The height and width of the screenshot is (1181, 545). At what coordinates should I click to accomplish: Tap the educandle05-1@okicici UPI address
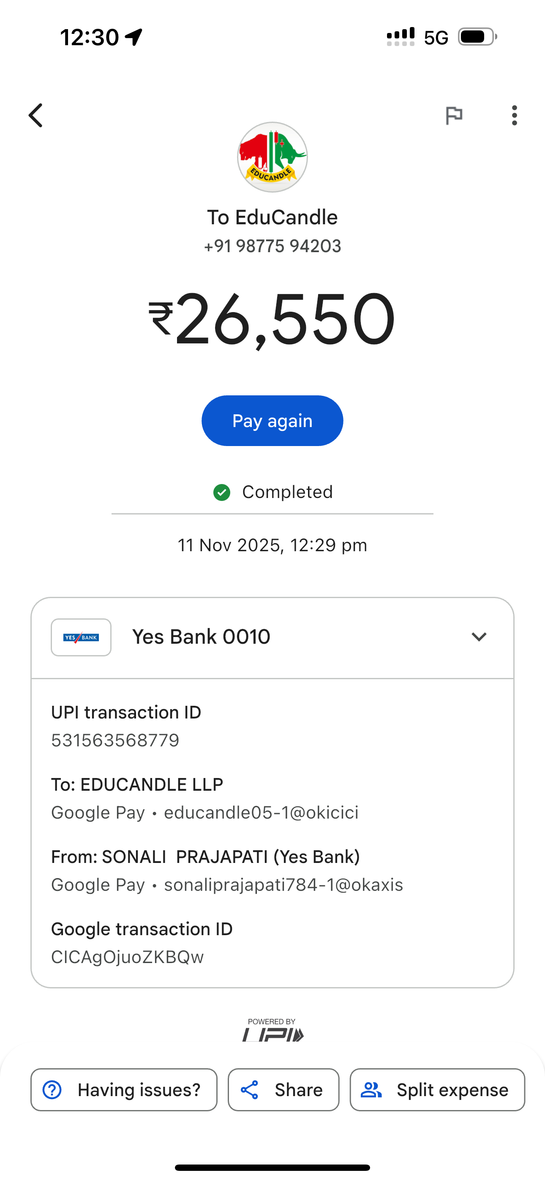point(261,812)
